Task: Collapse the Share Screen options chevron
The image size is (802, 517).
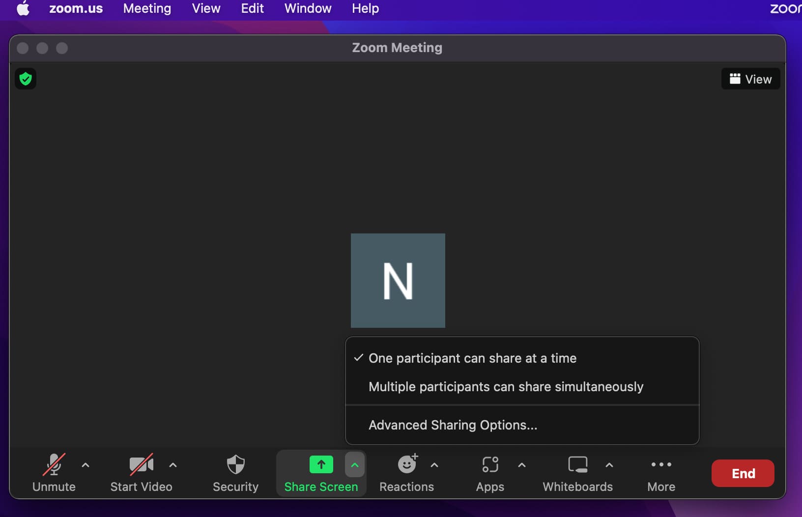Action: (355, 465)
